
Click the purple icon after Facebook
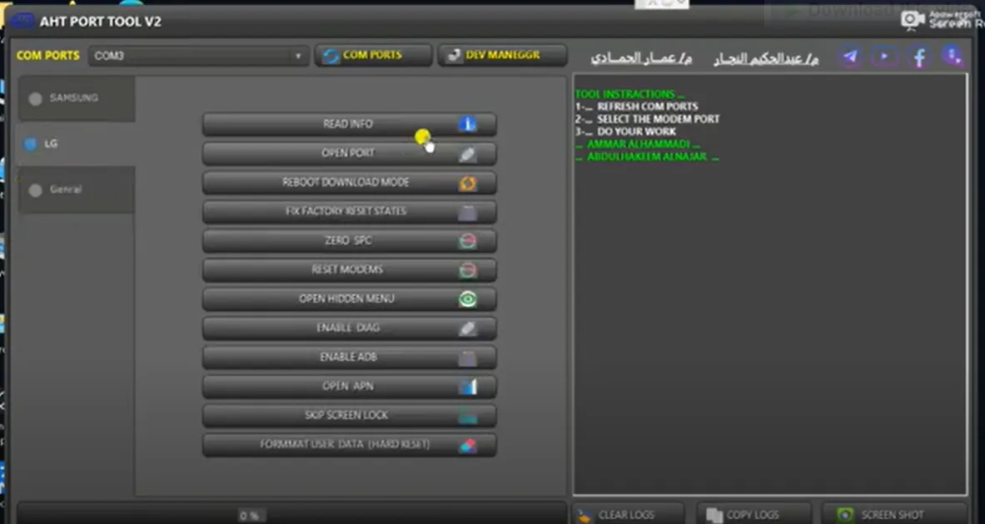(x=953, y=57)
